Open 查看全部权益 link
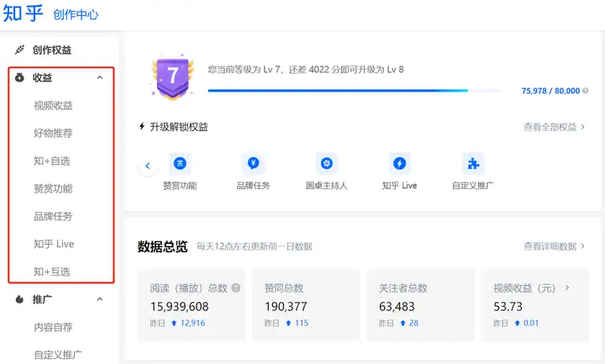The image size is (605, 364). pos(550,127)
